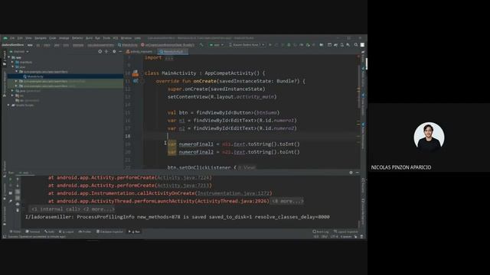
Task: Expand the res folder
Action: point(13,95)
